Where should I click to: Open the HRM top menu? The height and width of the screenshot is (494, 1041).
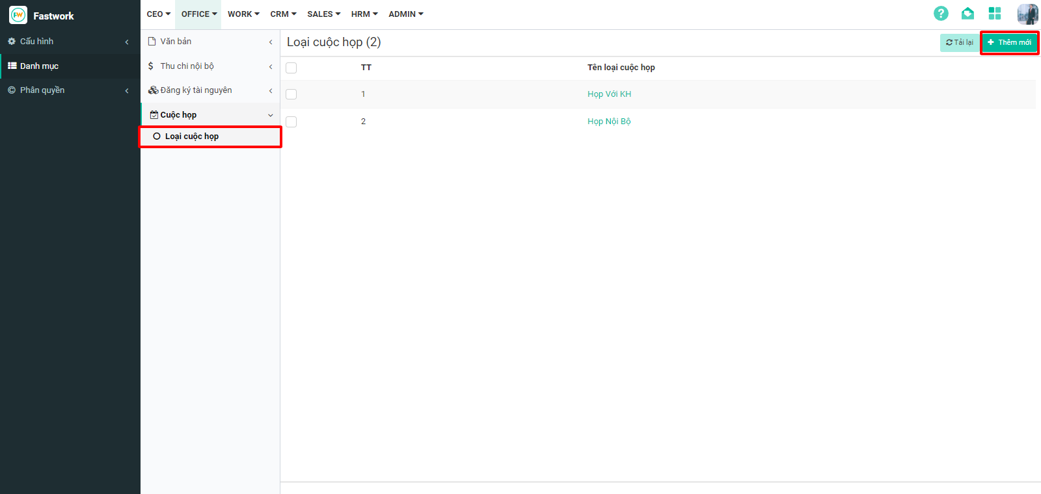click(x=364, y=14)
